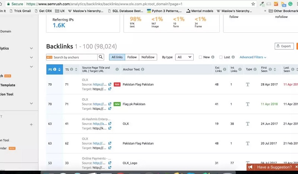Click info icon next to First Seen header
Viewport: 298px width, 174px height.
coord(270,69)
